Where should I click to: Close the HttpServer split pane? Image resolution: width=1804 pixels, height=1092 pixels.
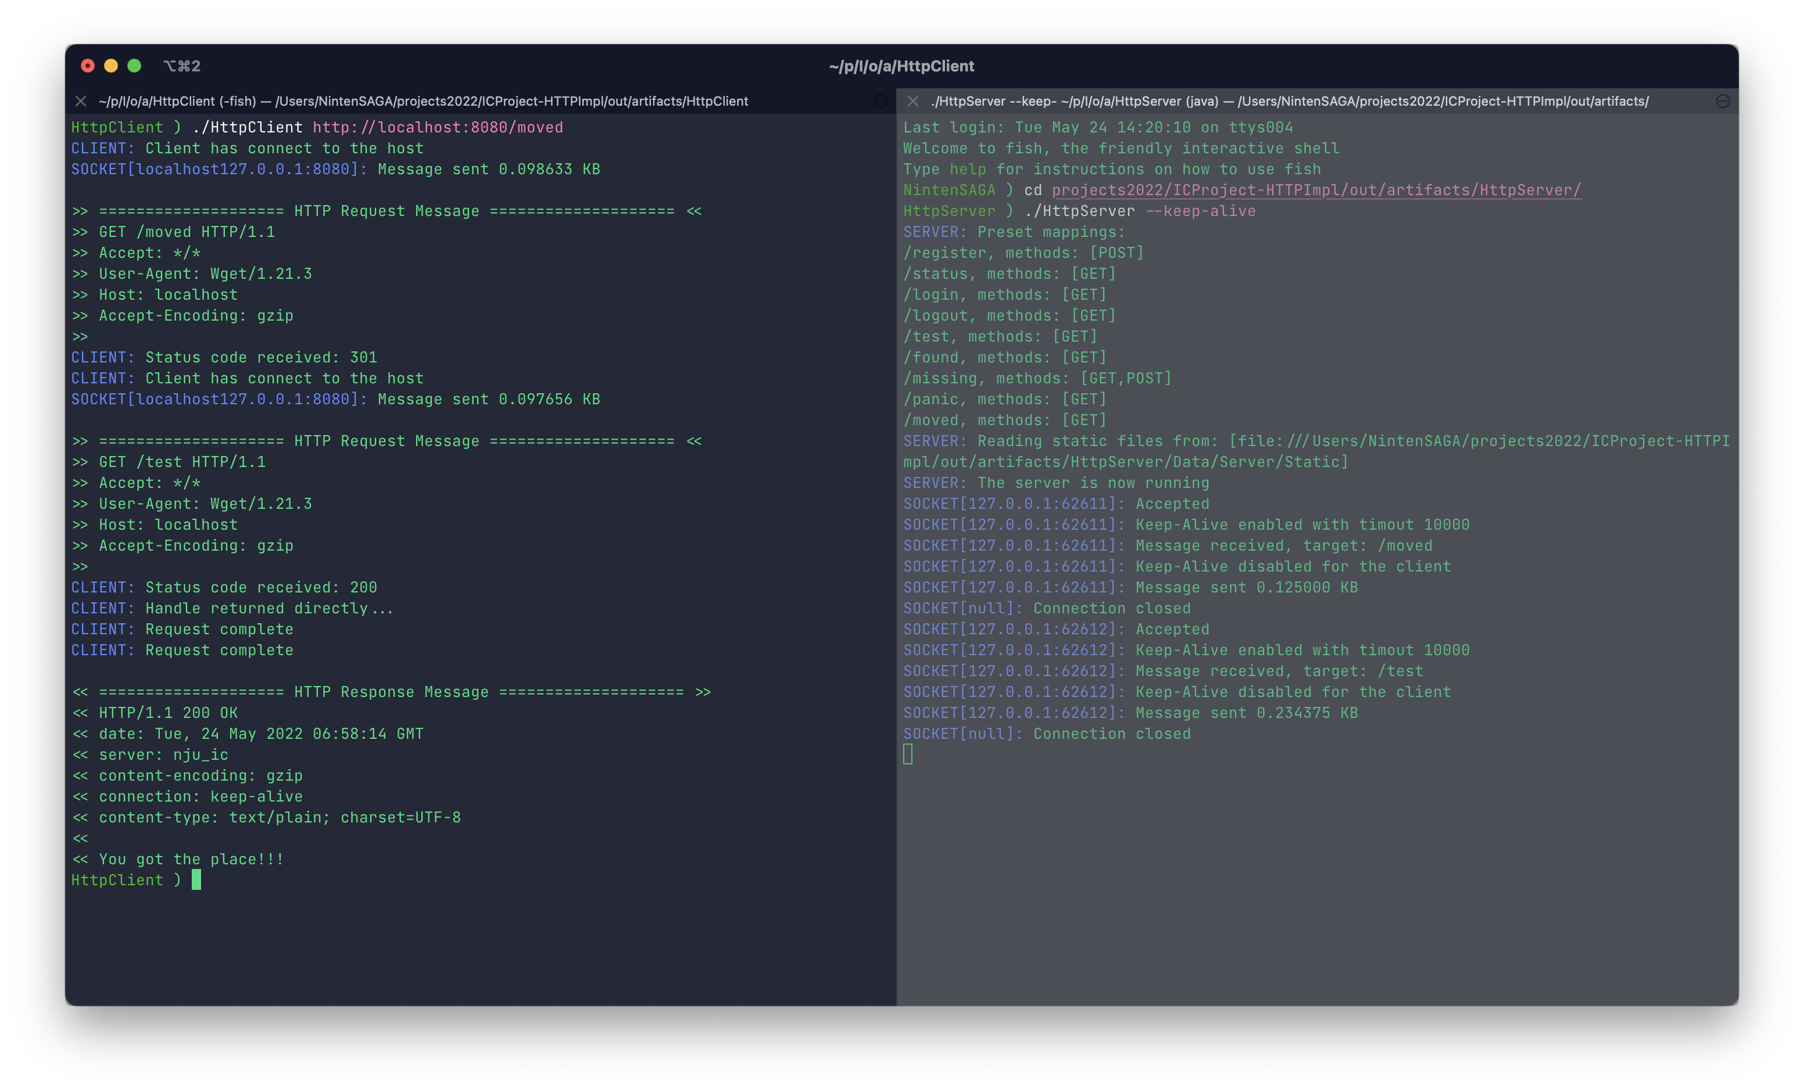click(912, 101)
